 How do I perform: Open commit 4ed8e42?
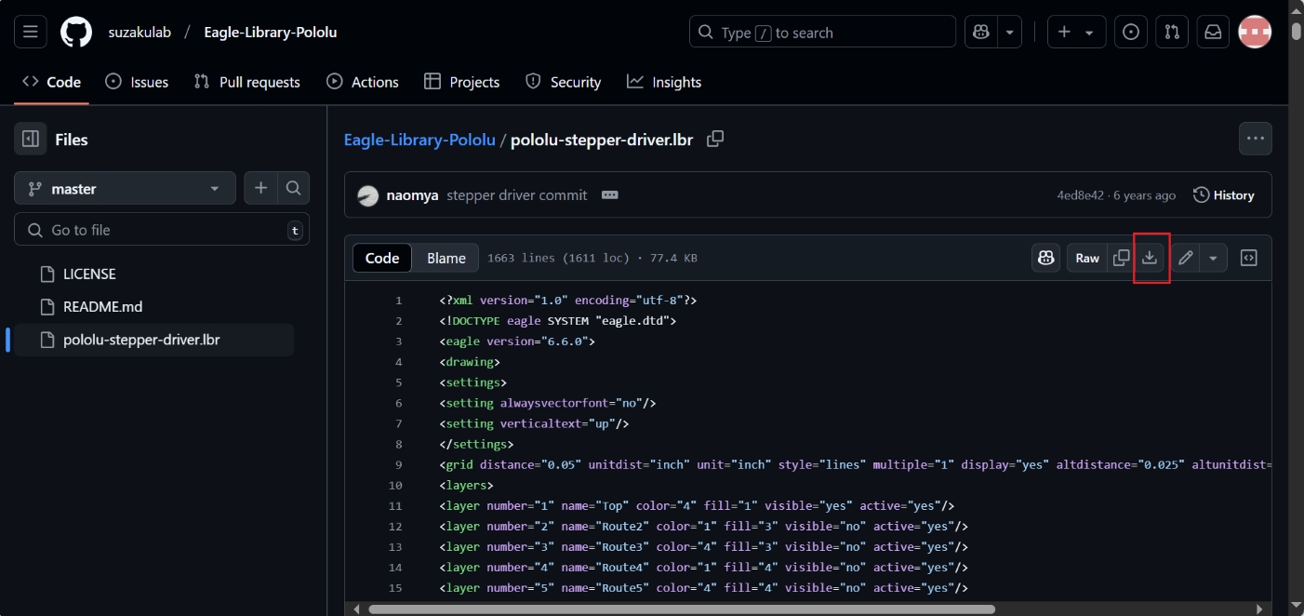click(1081, 195)
